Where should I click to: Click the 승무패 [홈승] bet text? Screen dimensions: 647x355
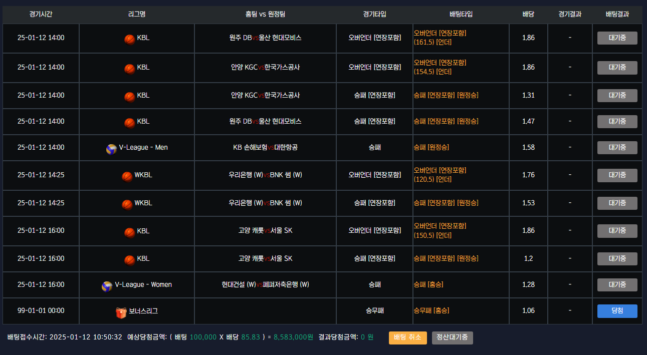[x=432, y=310]
